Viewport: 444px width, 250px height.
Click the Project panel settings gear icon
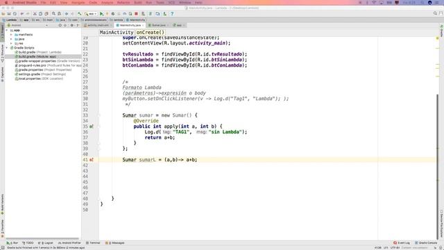[x=72, y=25]
